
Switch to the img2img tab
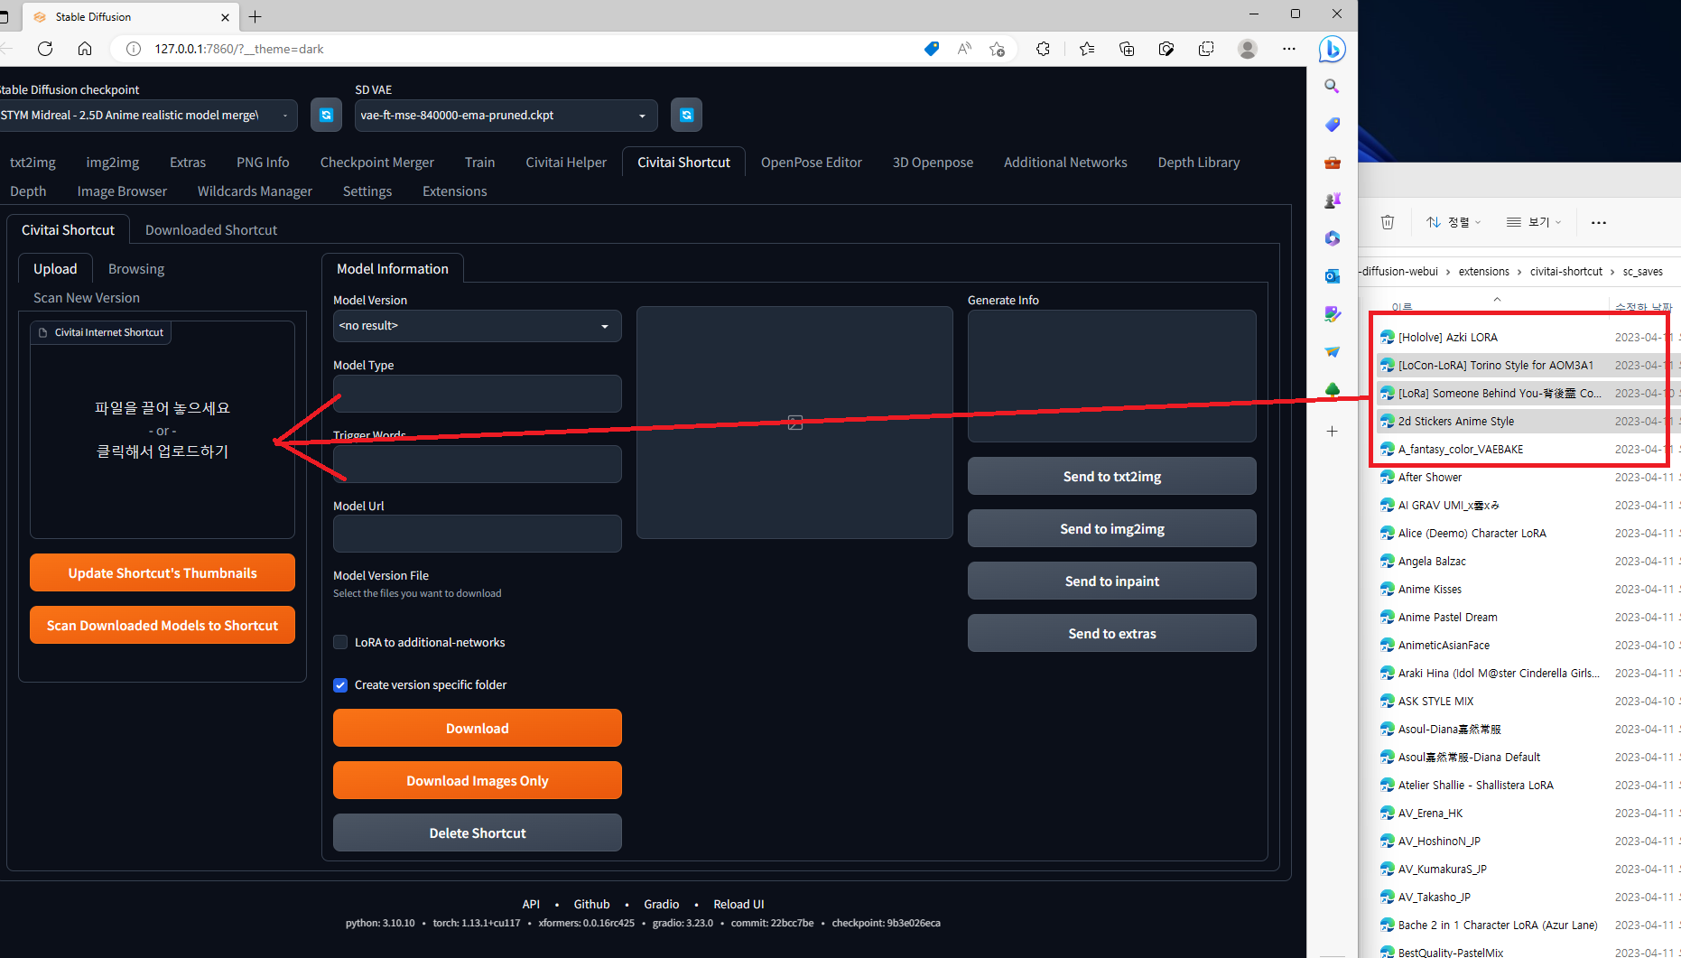(113, 163)
